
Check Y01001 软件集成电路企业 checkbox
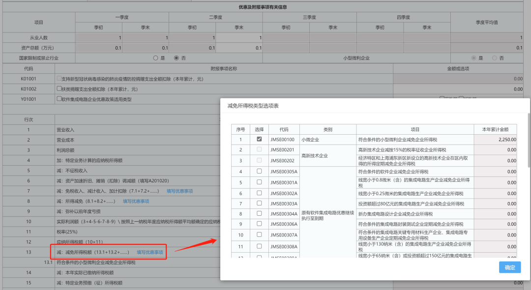[59, 99]
